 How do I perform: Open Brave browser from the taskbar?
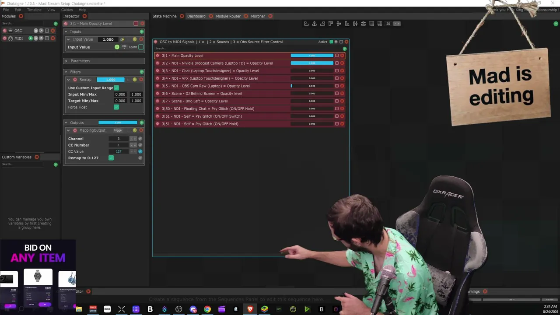(250, 309)
